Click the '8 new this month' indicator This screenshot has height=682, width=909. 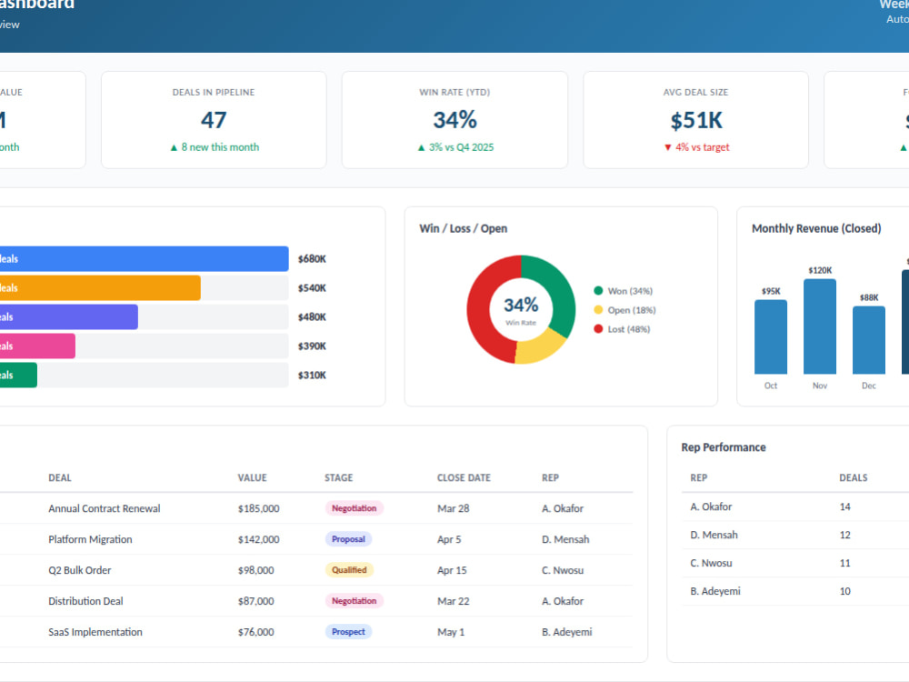215,147
